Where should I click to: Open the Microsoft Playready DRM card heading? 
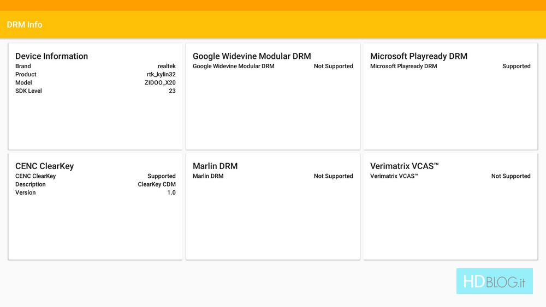coord(418,56)
